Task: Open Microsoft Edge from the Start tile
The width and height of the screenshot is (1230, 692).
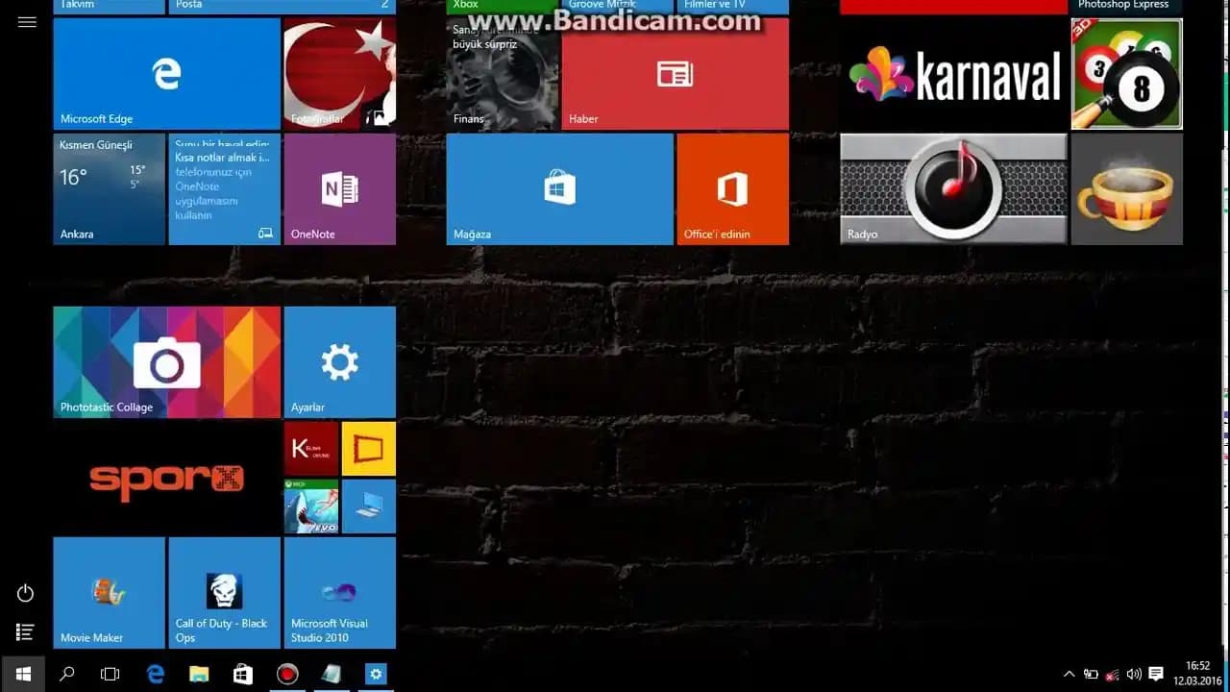Action: click(165, 72)
